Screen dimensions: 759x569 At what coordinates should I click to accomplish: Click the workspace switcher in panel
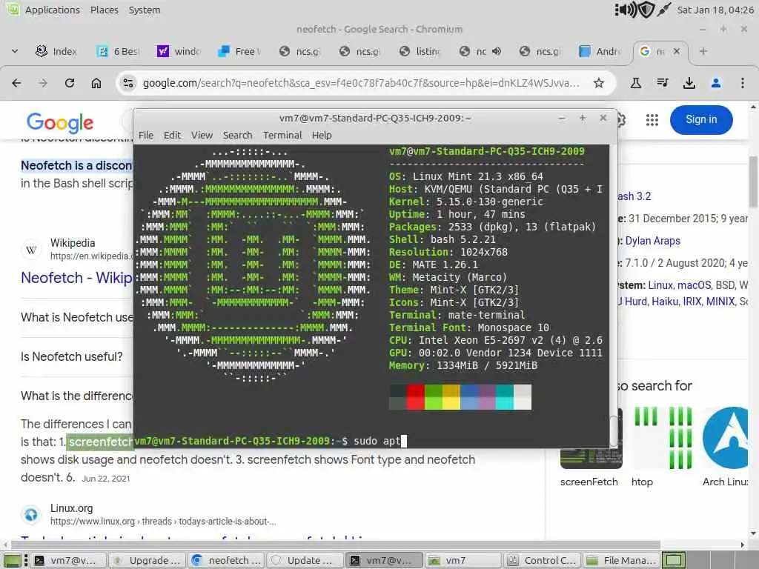coord(673,560)
